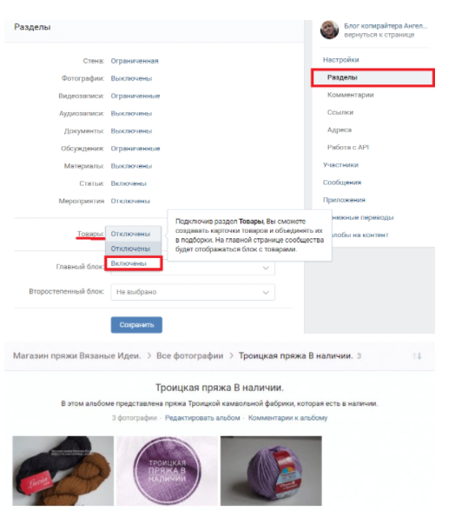Expand the Второстепенный блок dropdown
The width and height of the screenshot is (455, 511).
[193, 292]
